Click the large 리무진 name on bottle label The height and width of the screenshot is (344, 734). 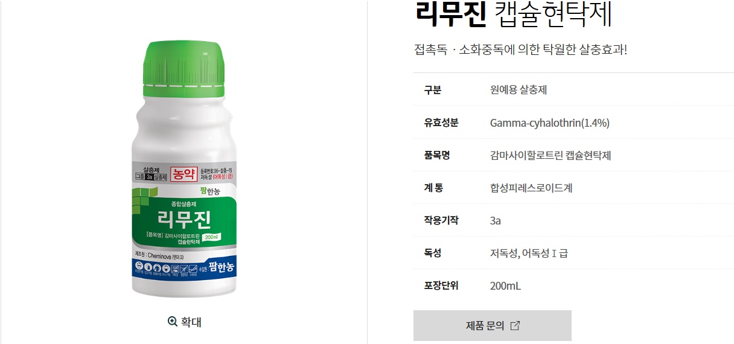(x=183, y=216)
